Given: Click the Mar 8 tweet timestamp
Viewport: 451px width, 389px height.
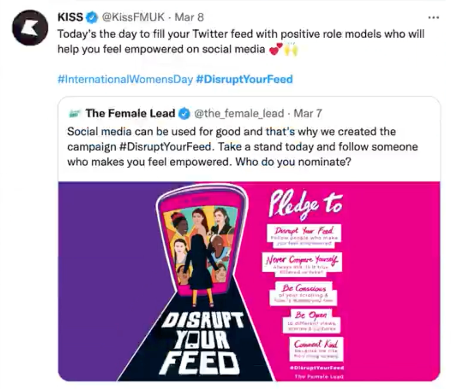Looking at the screenshot, I should (189, 17).
